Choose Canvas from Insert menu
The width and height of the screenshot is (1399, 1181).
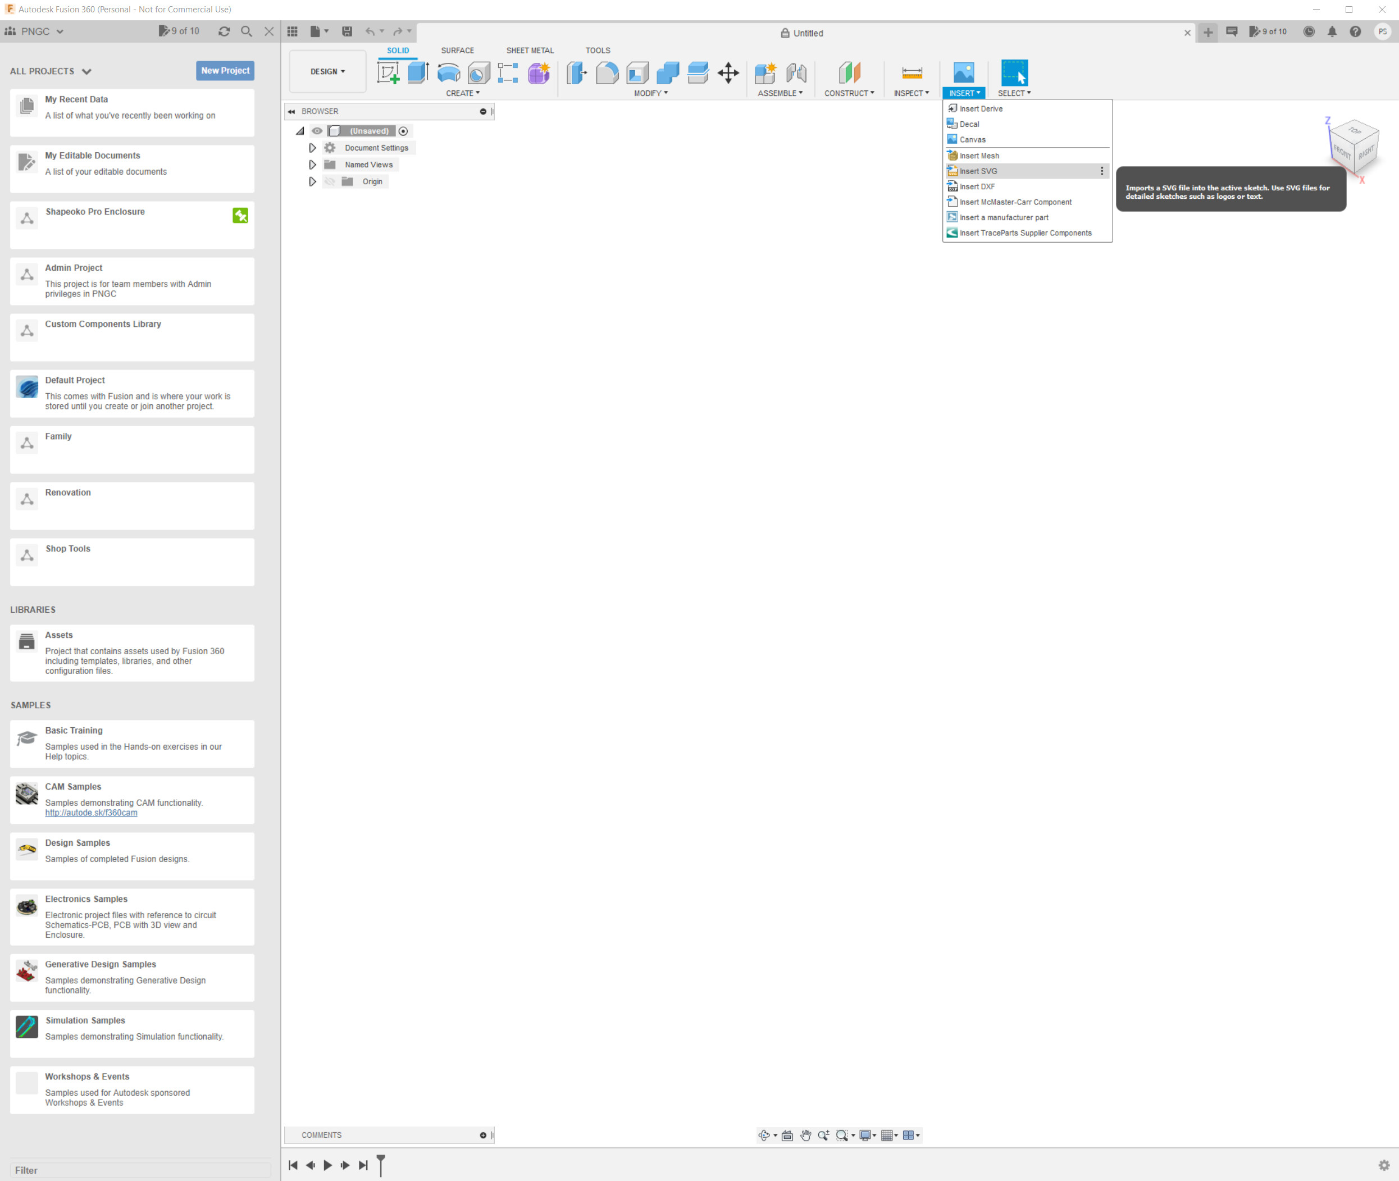click(1027, 139)
